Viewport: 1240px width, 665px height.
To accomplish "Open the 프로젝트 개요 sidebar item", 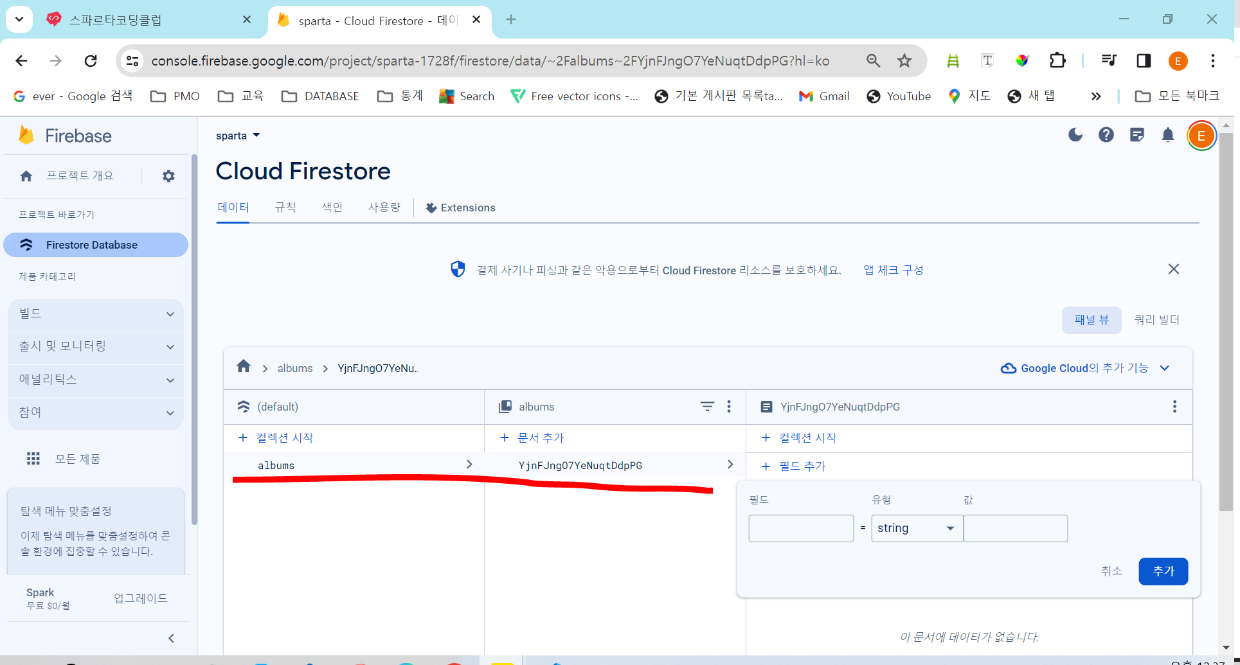I will [80, 176].
